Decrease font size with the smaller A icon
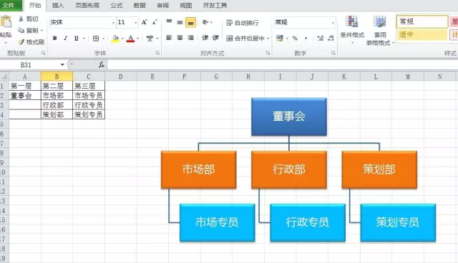Screen dimensions: 458x263 coord(155,22)
